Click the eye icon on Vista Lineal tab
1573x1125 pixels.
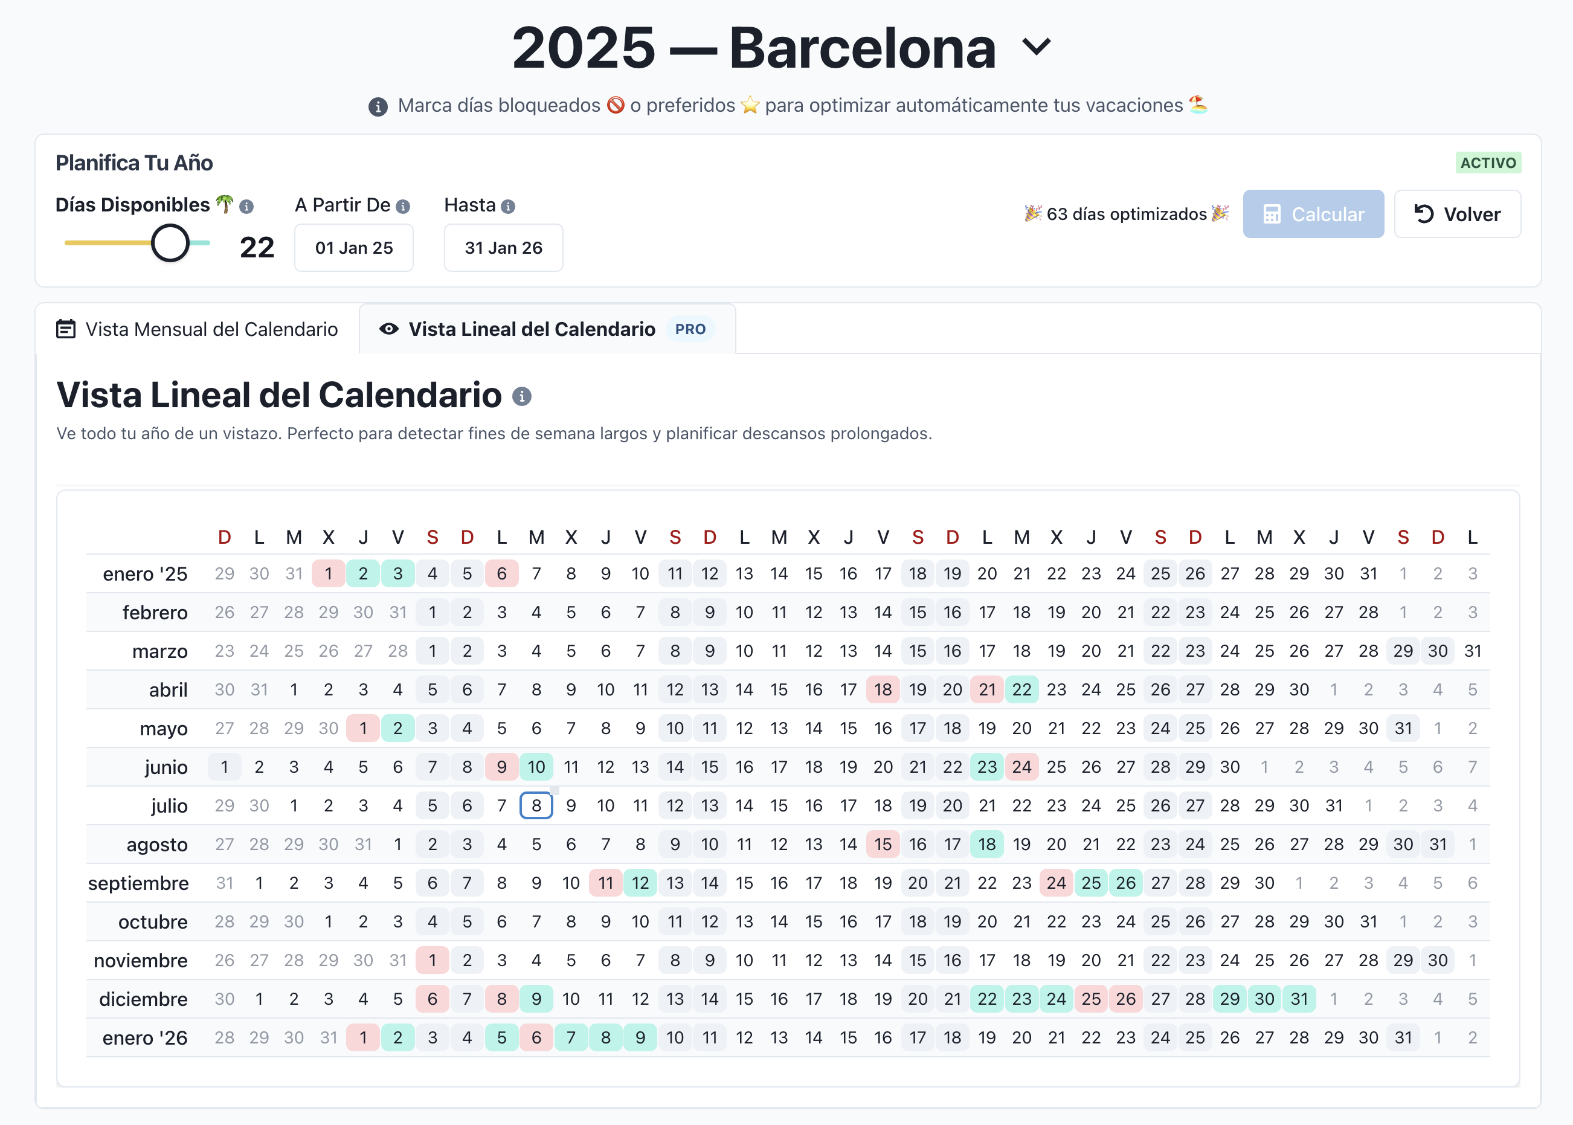(388, 329)
